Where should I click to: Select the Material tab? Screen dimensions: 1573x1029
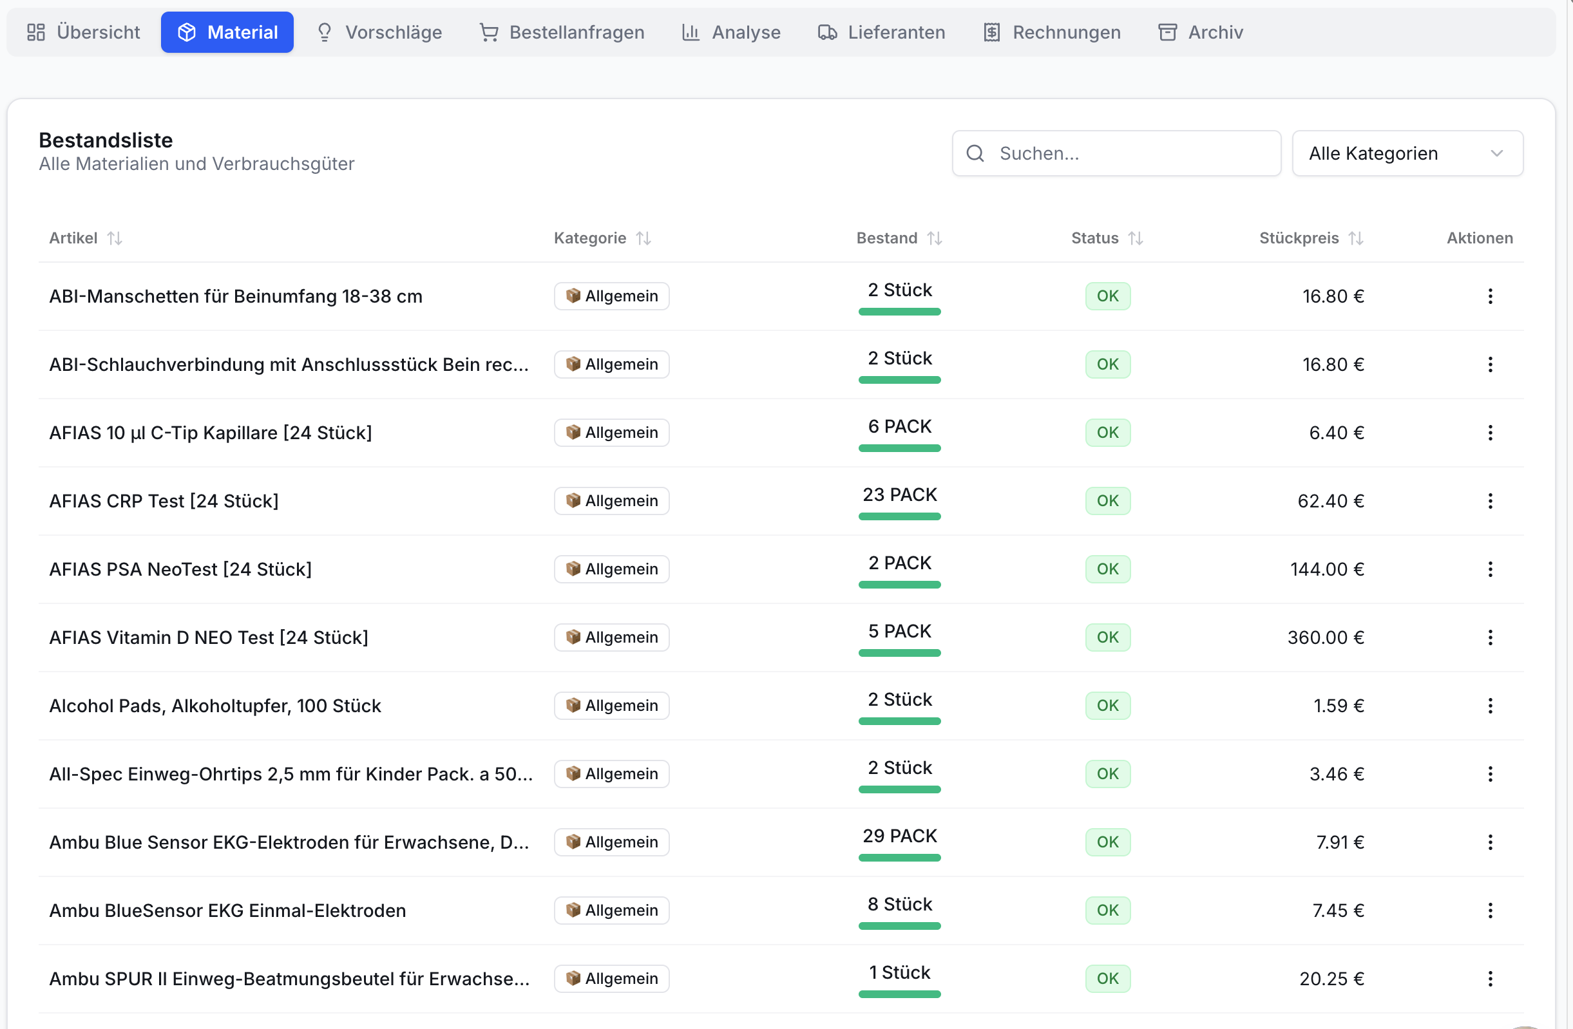tap(227, 32)
